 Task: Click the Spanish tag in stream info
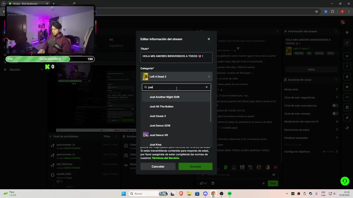pyautogui.click(x=299, y=53)
